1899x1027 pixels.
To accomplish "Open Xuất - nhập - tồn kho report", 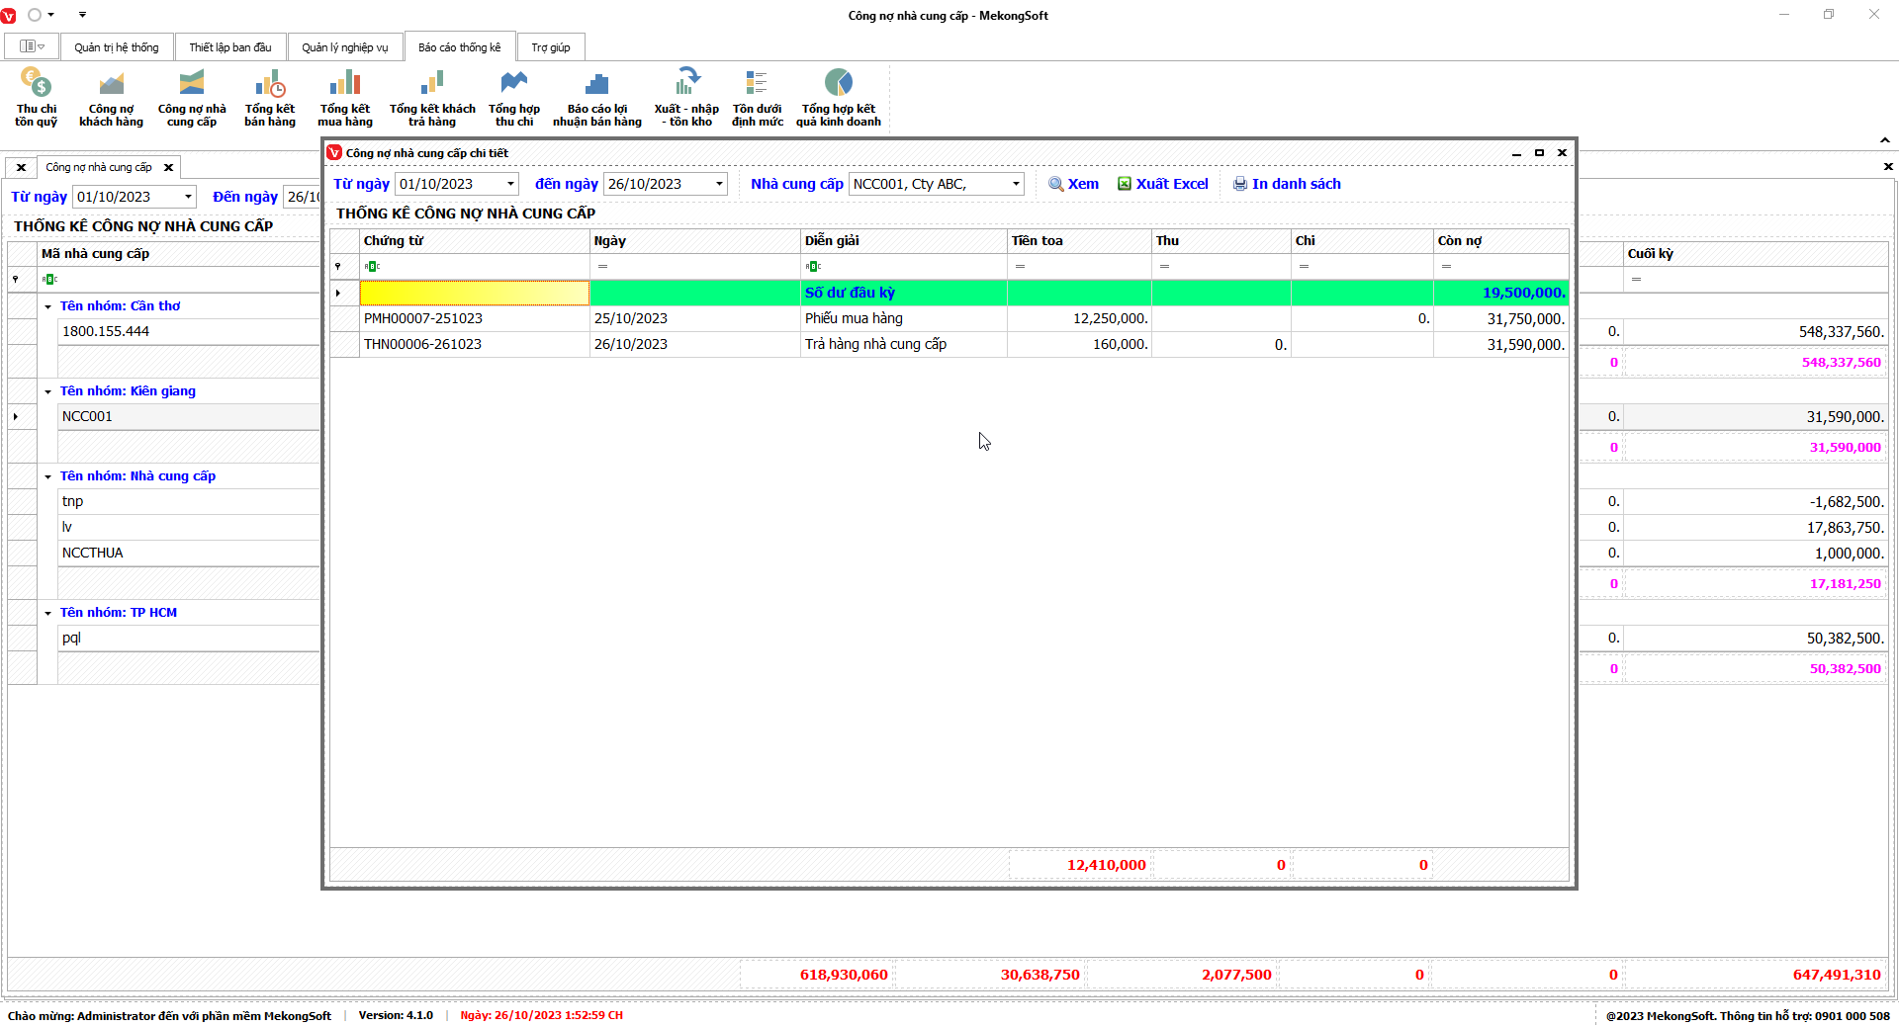I will [686, 97].
